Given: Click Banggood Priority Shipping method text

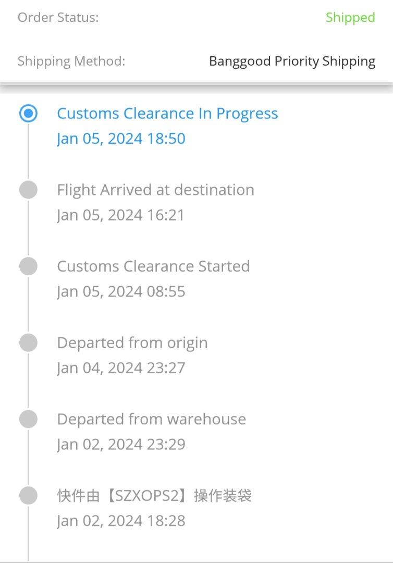Looking at the screenshot, I should (292, 62).
